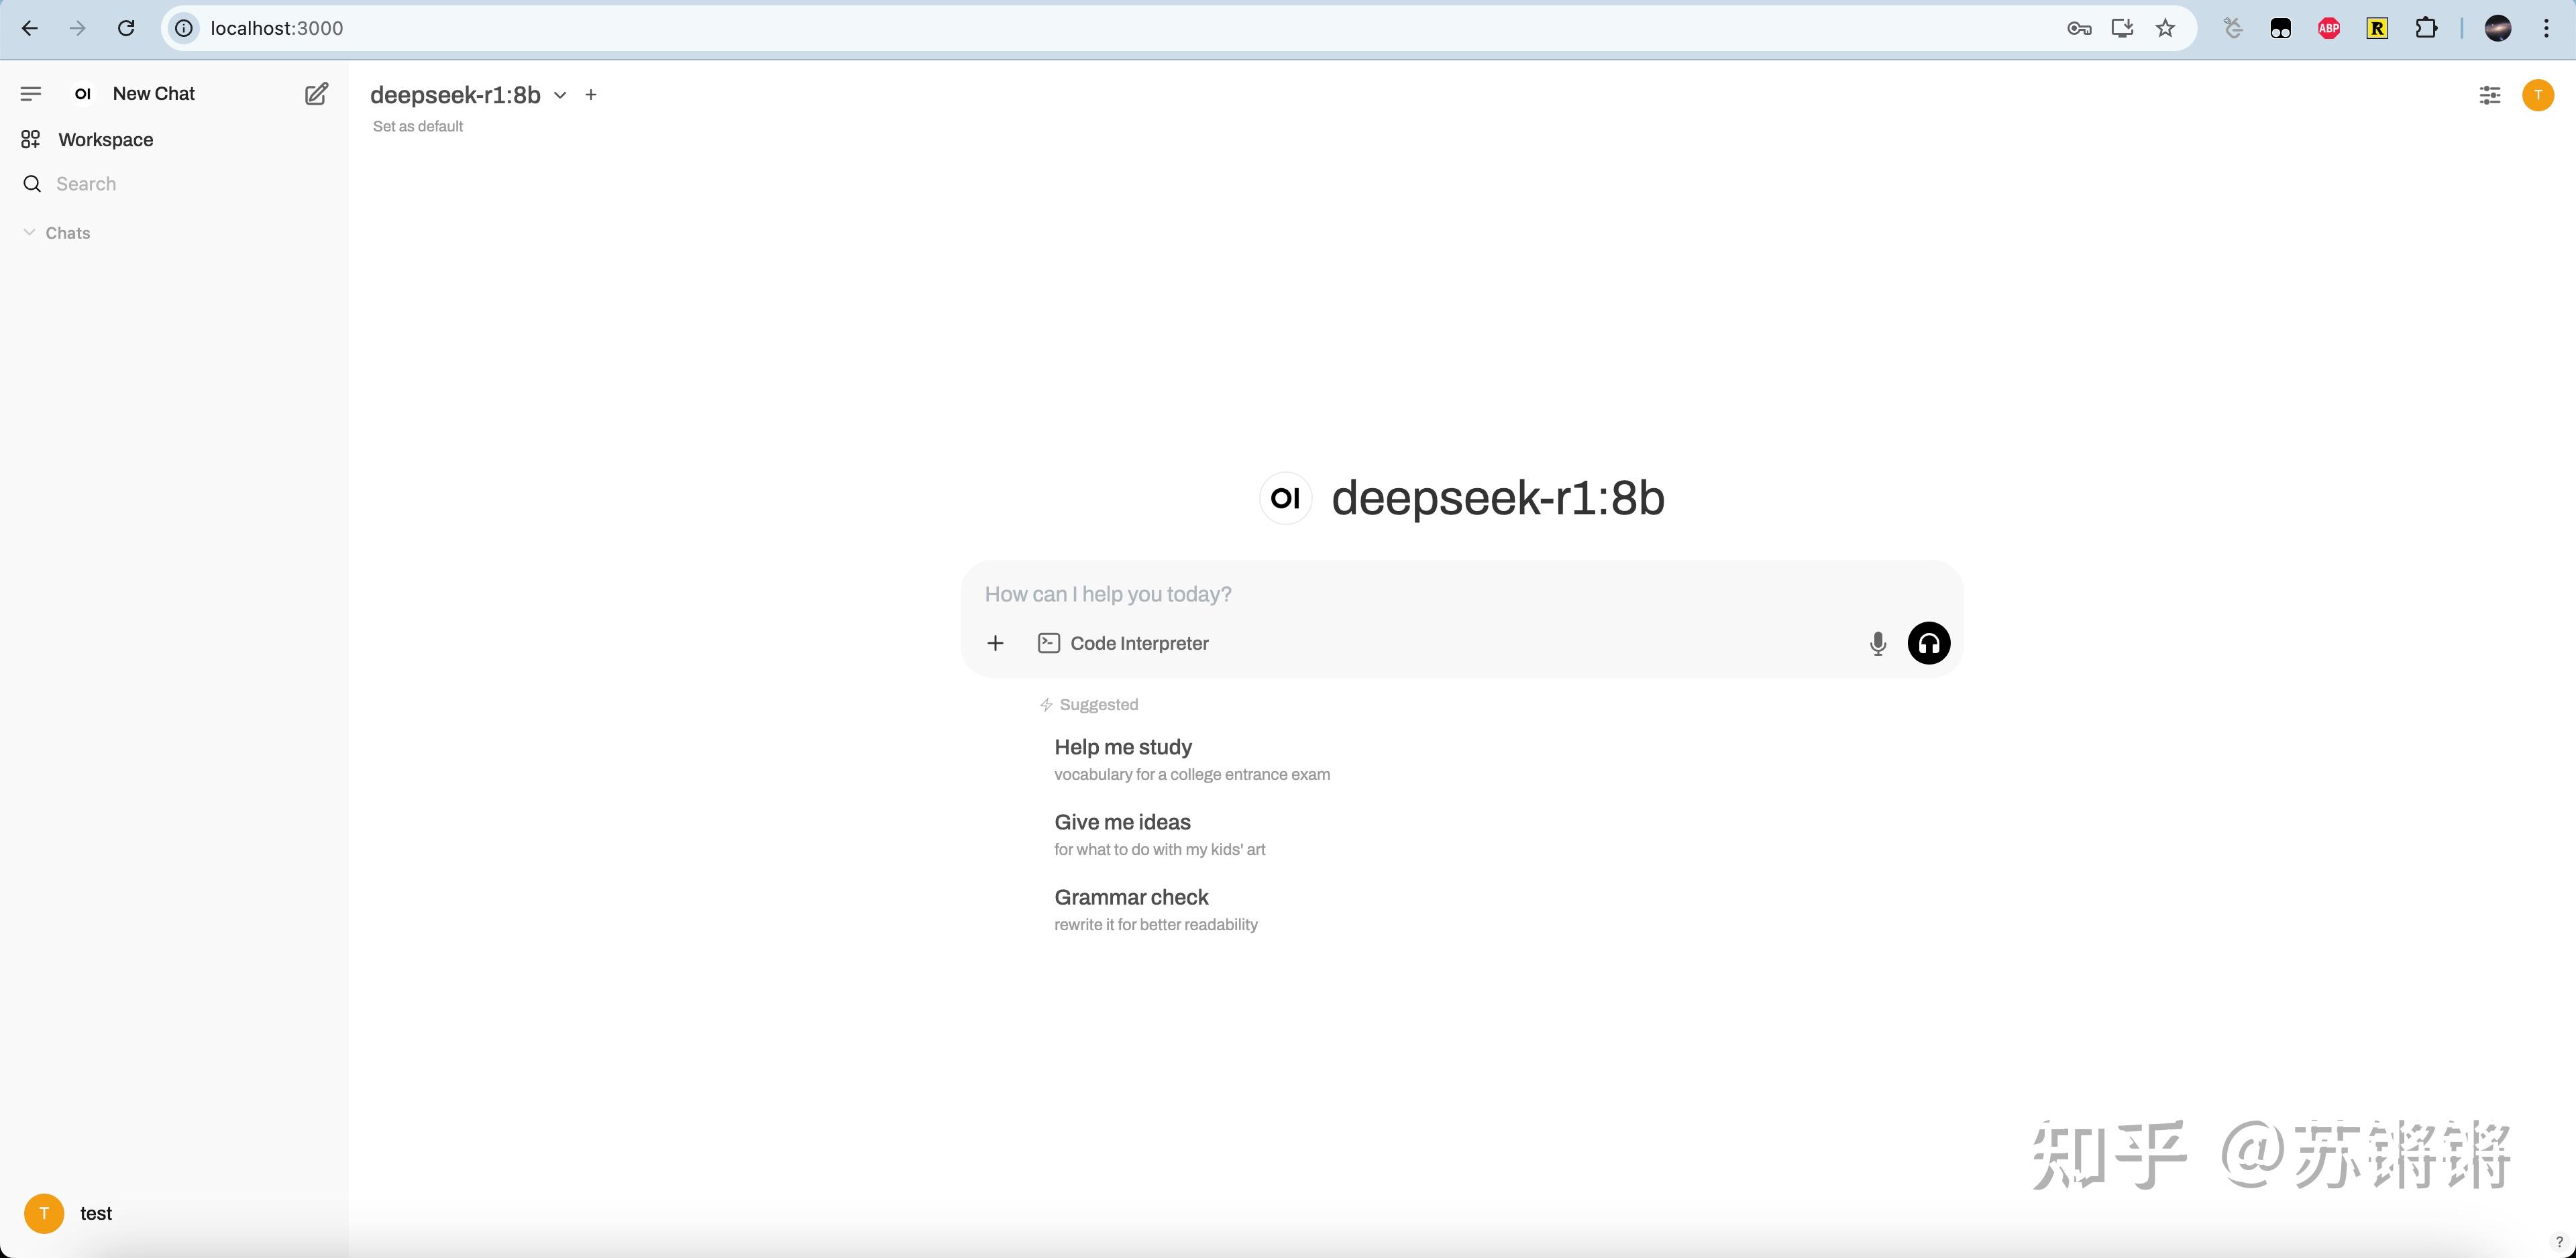Click the Set as default link
The height and width of the screenshot is (1258, 2576).
click(418, 126)
